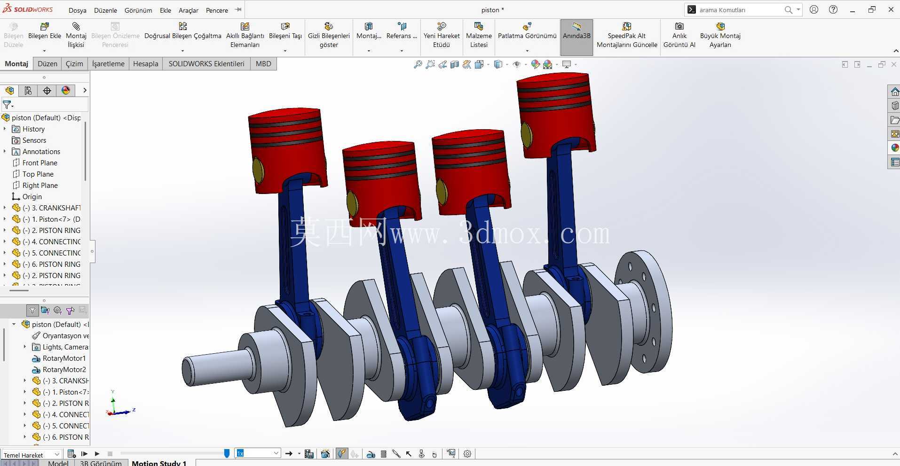Open Motion Study properties gear icon
Viewport: 900px width, 466px height.
467,454
